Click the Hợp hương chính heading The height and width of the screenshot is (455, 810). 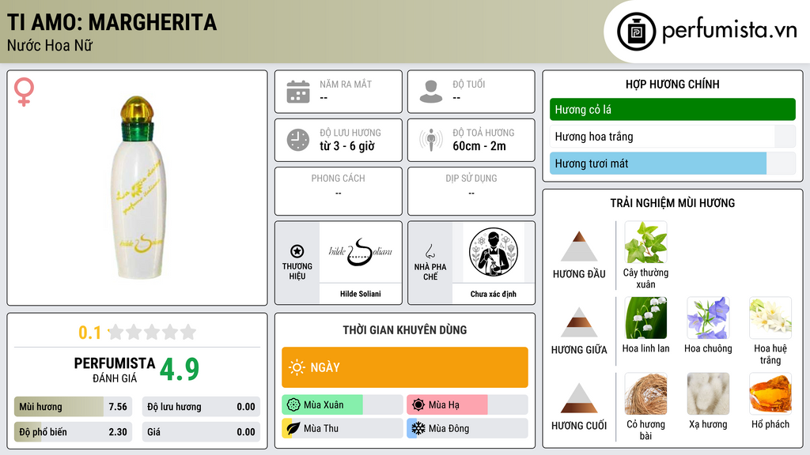[x=672, y=84]
